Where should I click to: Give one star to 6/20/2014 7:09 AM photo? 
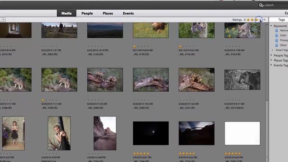pos(226,46)
